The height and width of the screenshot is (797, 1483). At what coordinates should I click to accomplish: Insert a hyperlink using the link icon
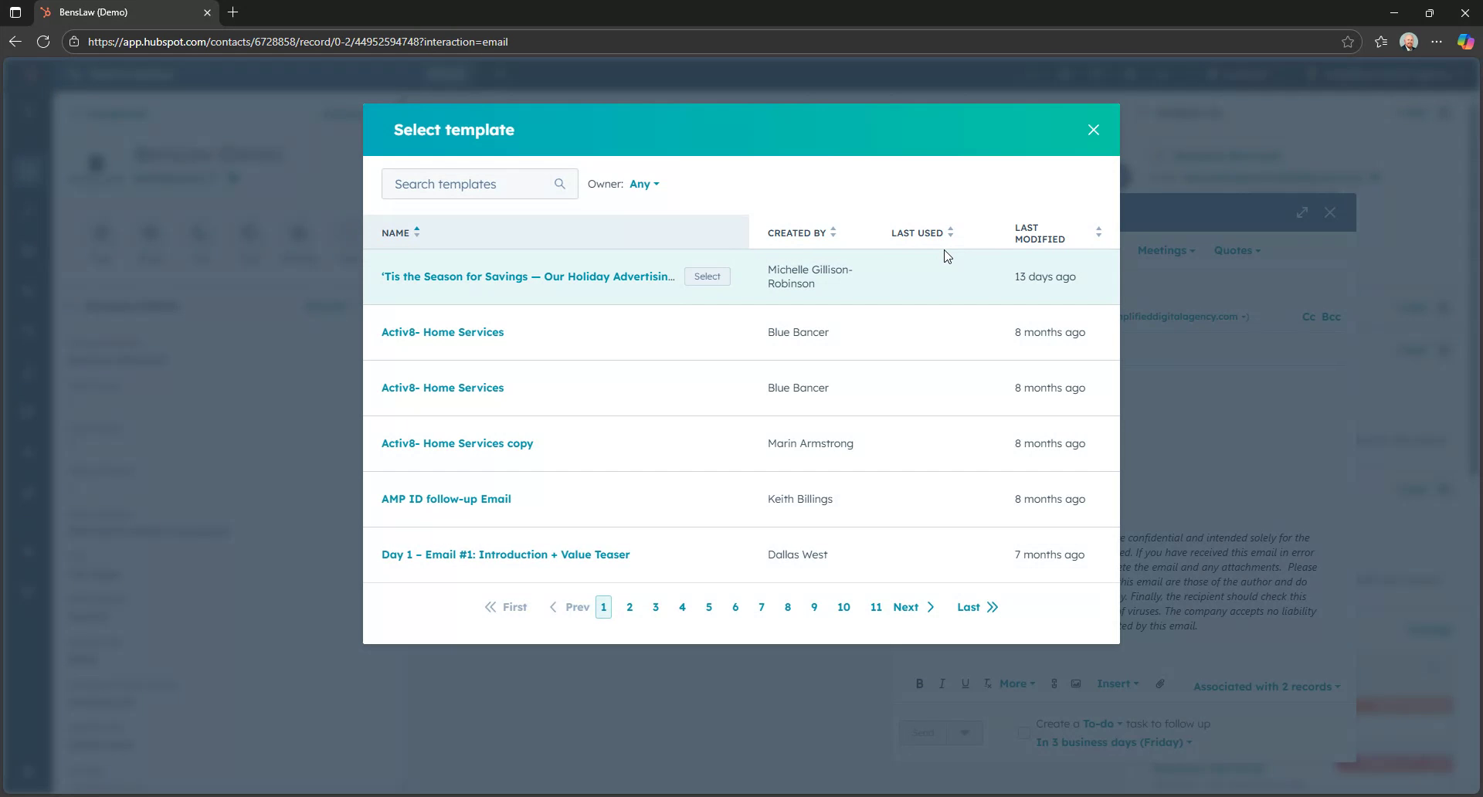tap(1054, 683)
